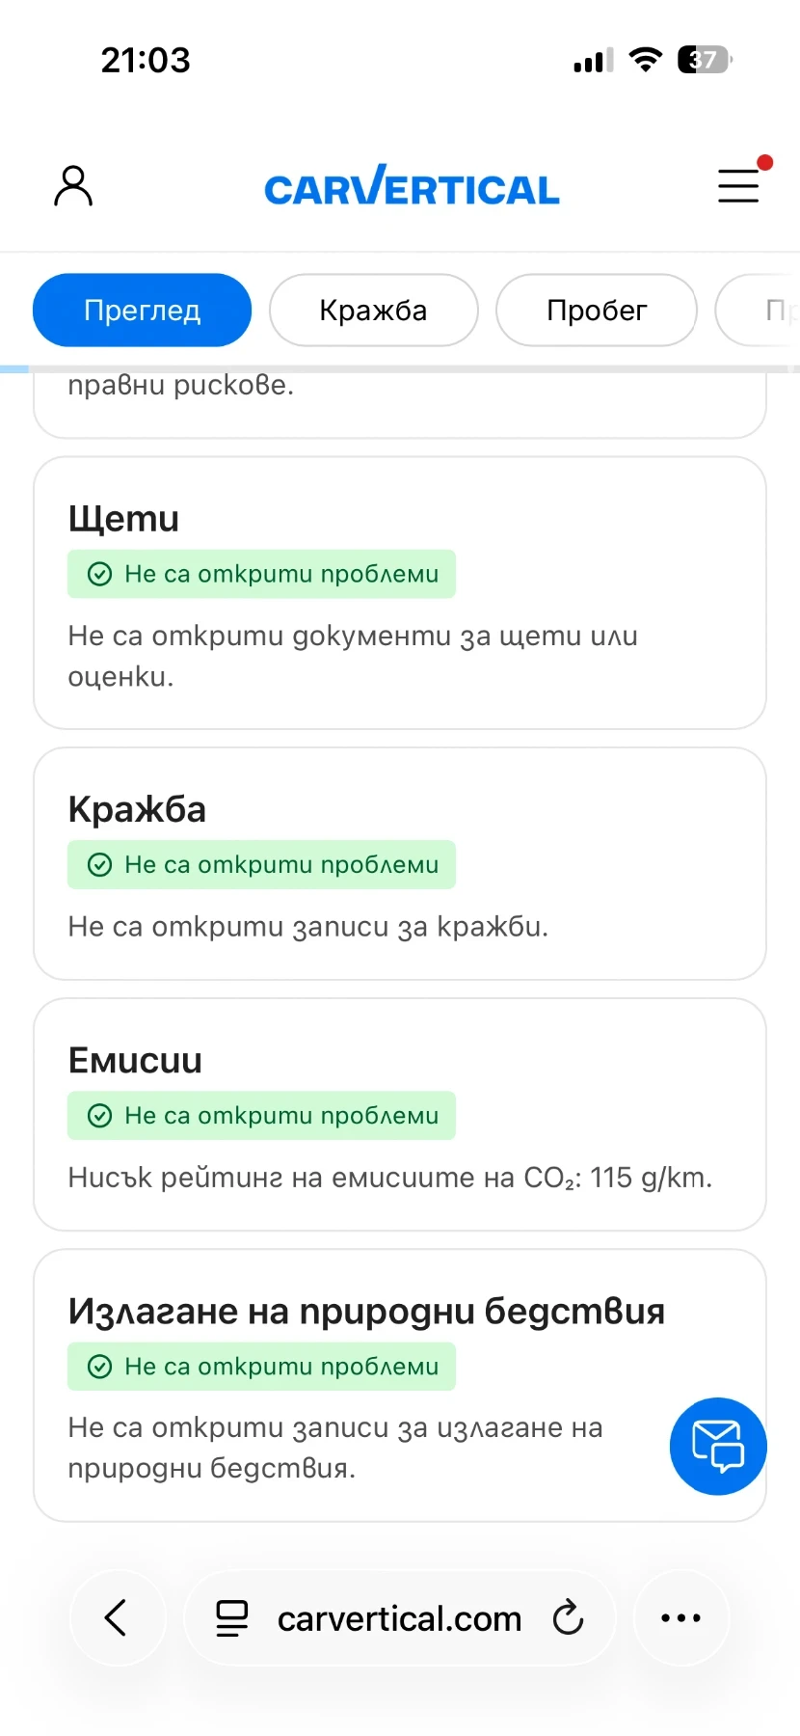Open the browser three-dots menu
This screenshot has width=800, height=1736.
[x=680, y=1617]
